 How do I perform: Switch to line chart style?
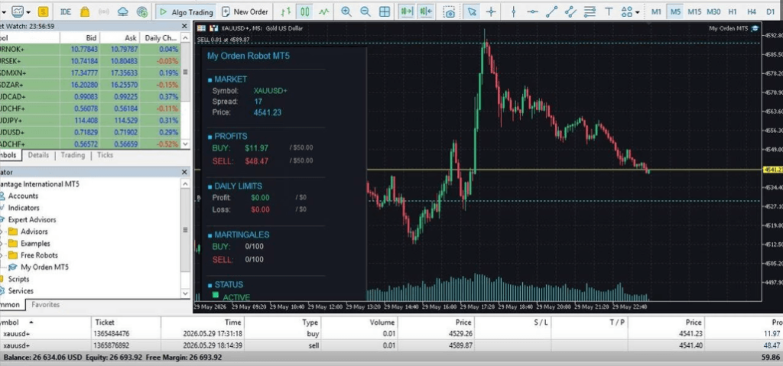[x=324, y=11]
